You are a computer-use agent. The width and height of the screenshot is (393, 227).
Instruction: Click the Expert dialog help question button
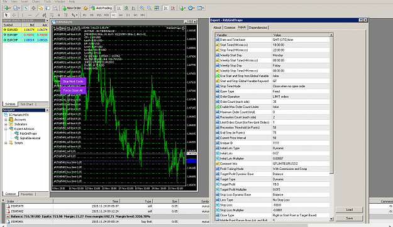(x=361, y=20)
